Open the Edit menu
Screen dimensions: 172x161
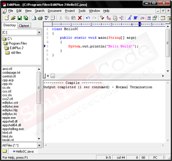click(x=19, y=11)
